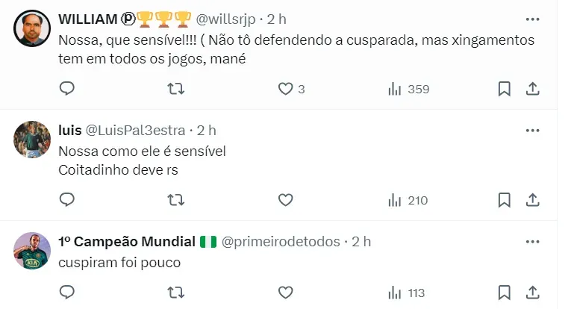
Task: Click WILLIAM's profile avatar
Action: pos(32,30)
